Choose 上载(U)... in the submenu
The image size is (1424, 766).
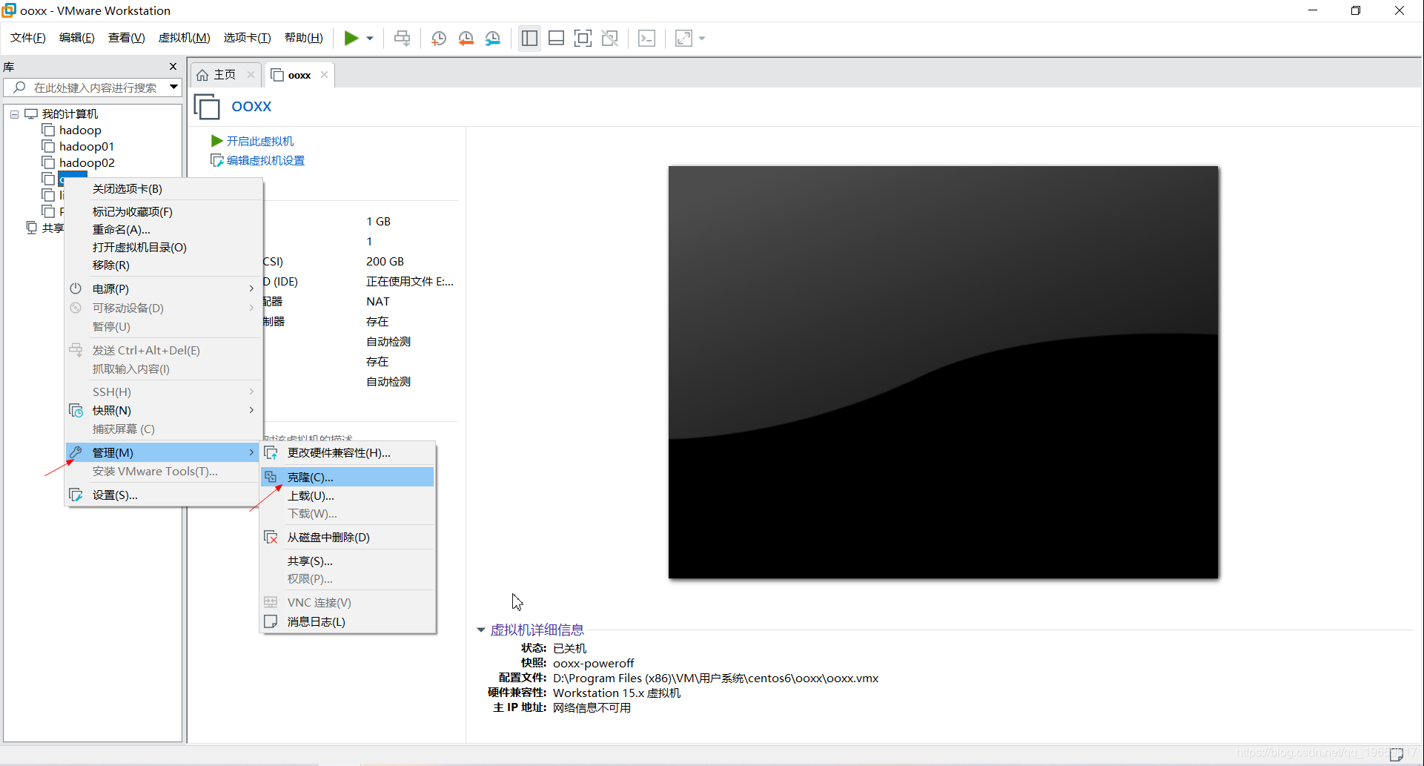click(x=348, y=496)
